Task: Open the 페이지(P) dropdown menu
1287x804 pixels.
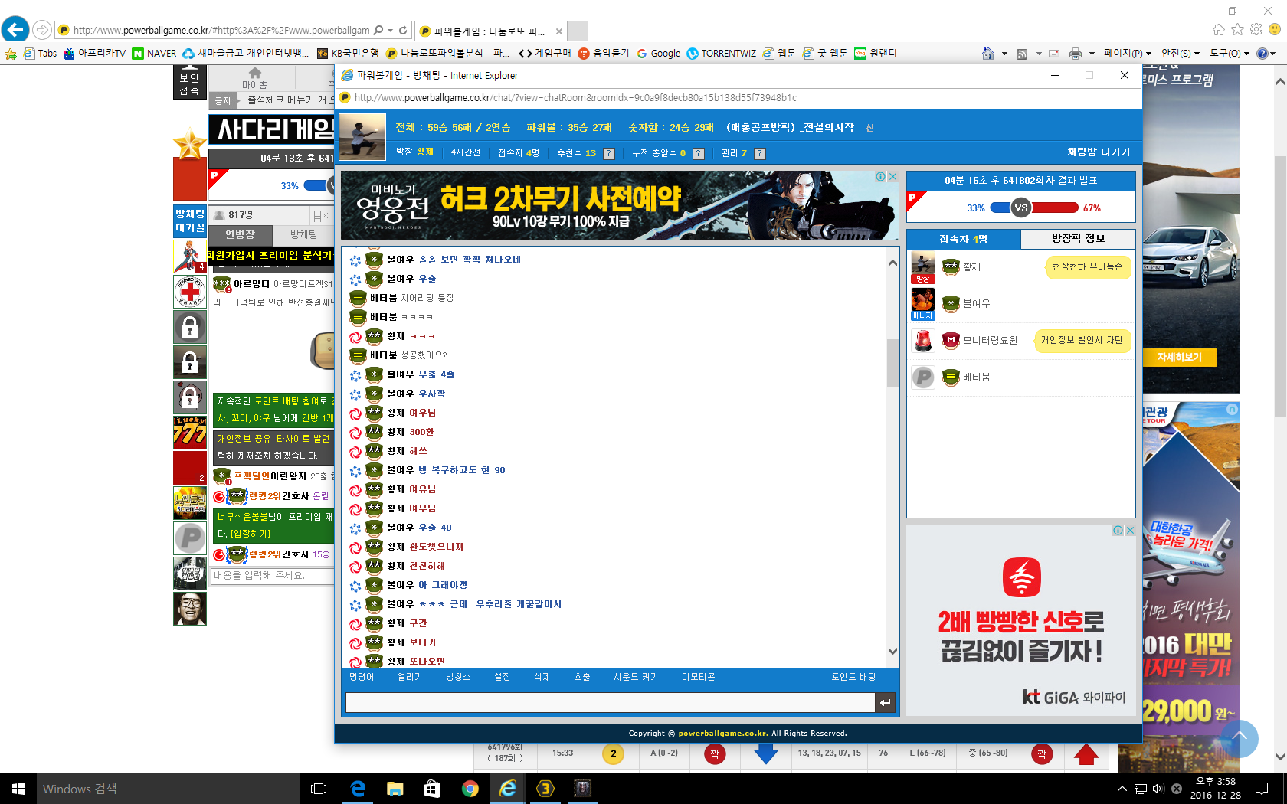Action: point(1127,53)
